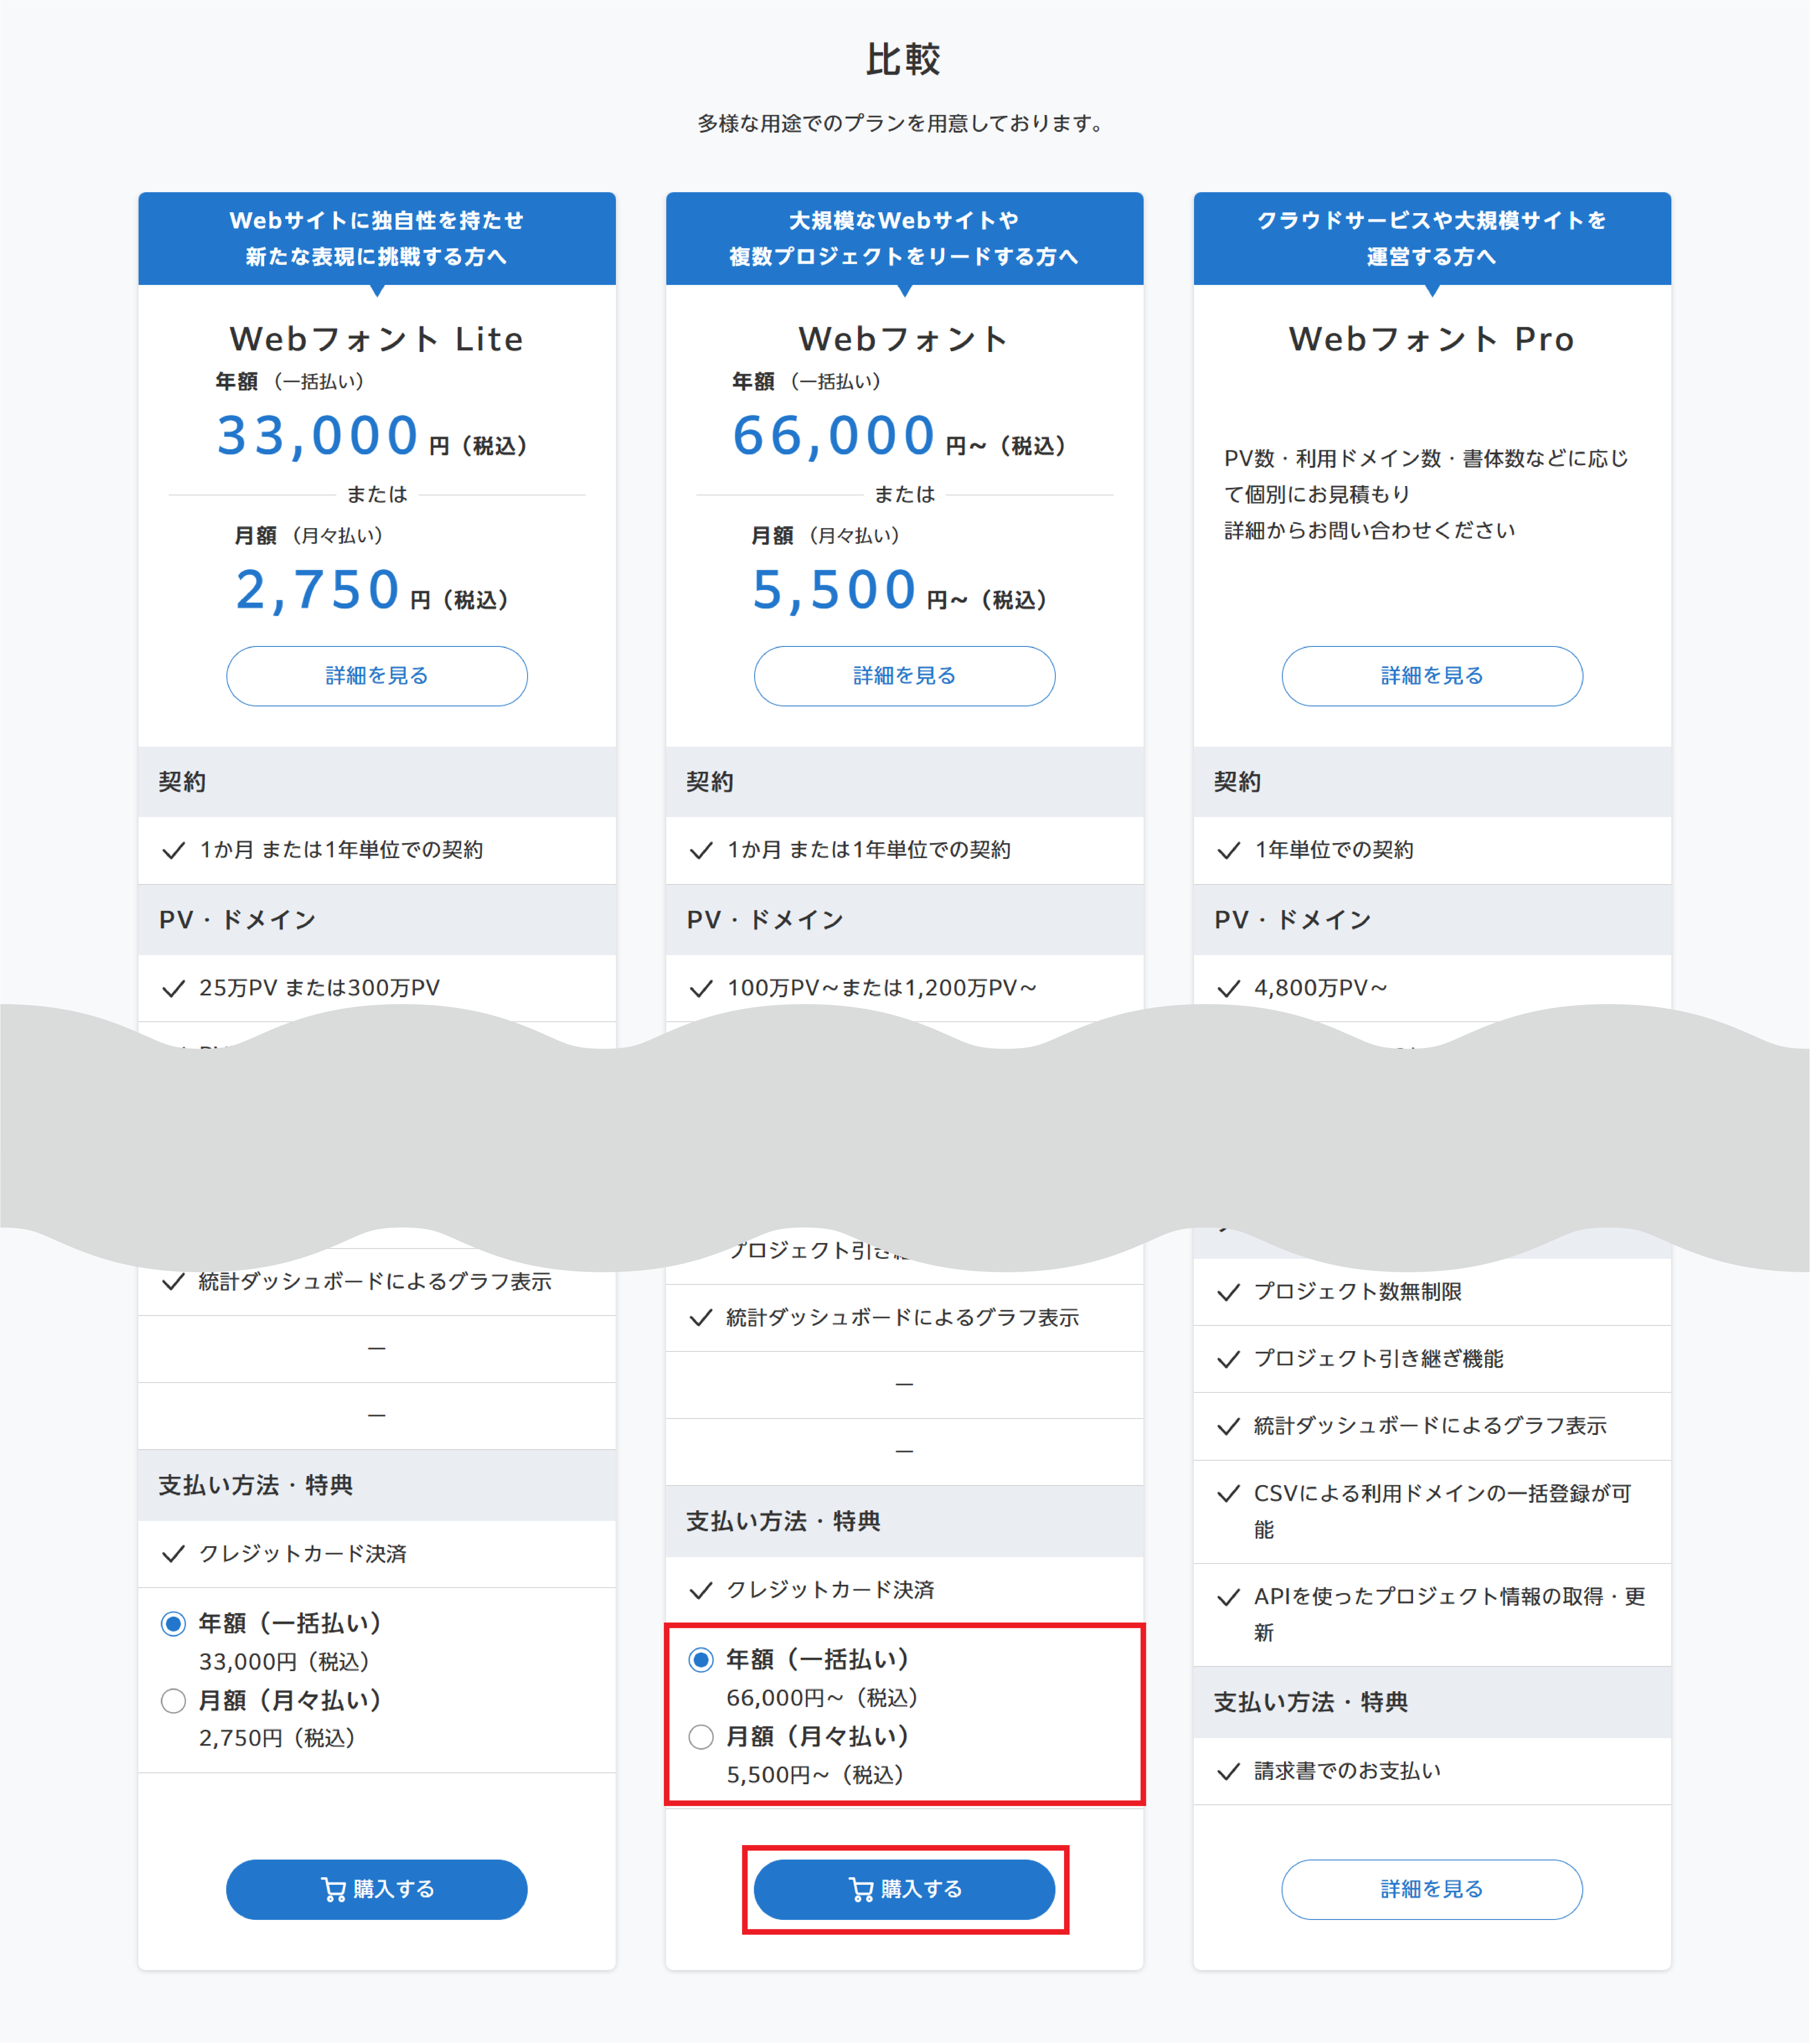Open 詳細を見る under Webフォント Pro estimate text

[x=1432, y=676]
